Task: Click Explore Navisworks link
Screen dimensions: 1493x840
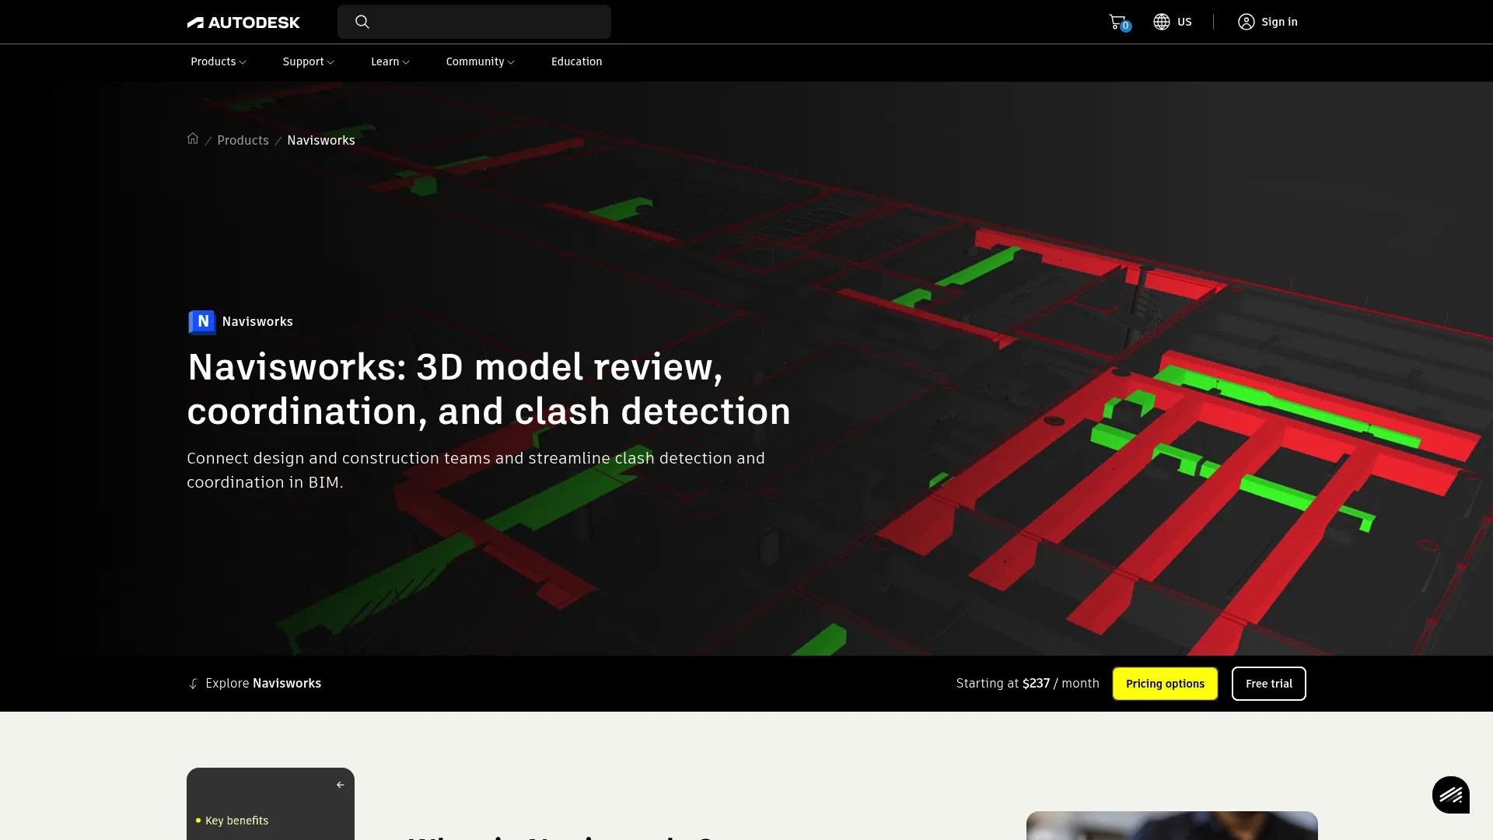Action: click(x=263, y=683)
